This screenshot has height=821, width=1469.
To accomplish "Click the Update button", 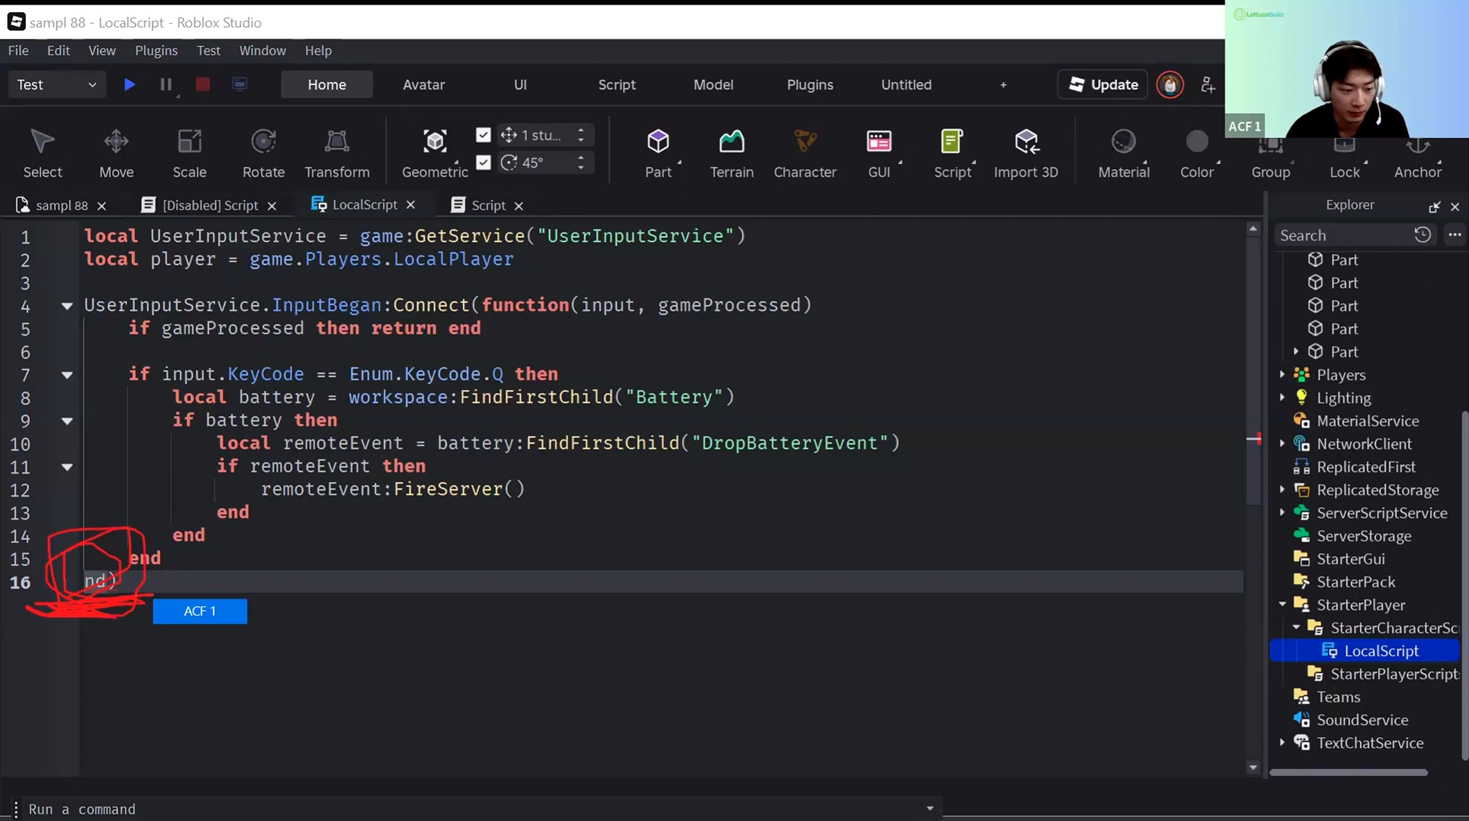I will (x=1102, y=84).
